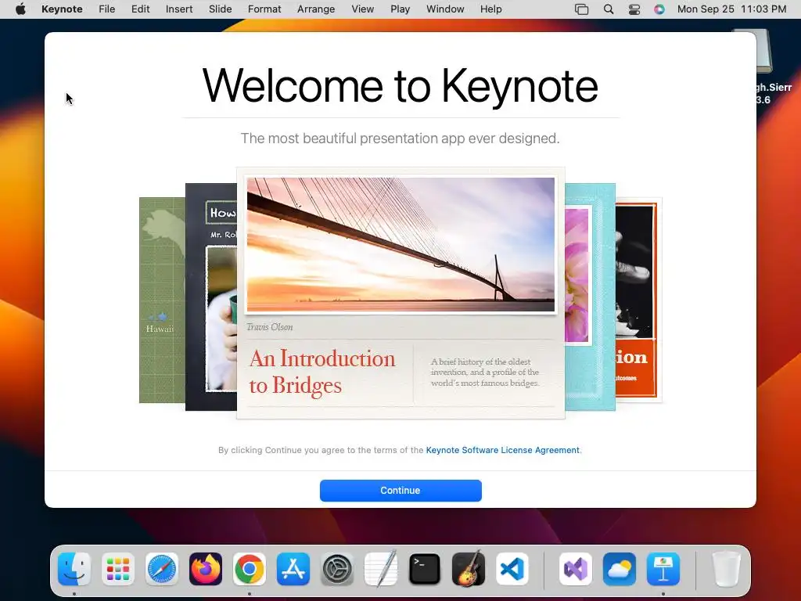801x601 pixels.
Task: Launch Terminal from the dock
Action: (425, 569)
